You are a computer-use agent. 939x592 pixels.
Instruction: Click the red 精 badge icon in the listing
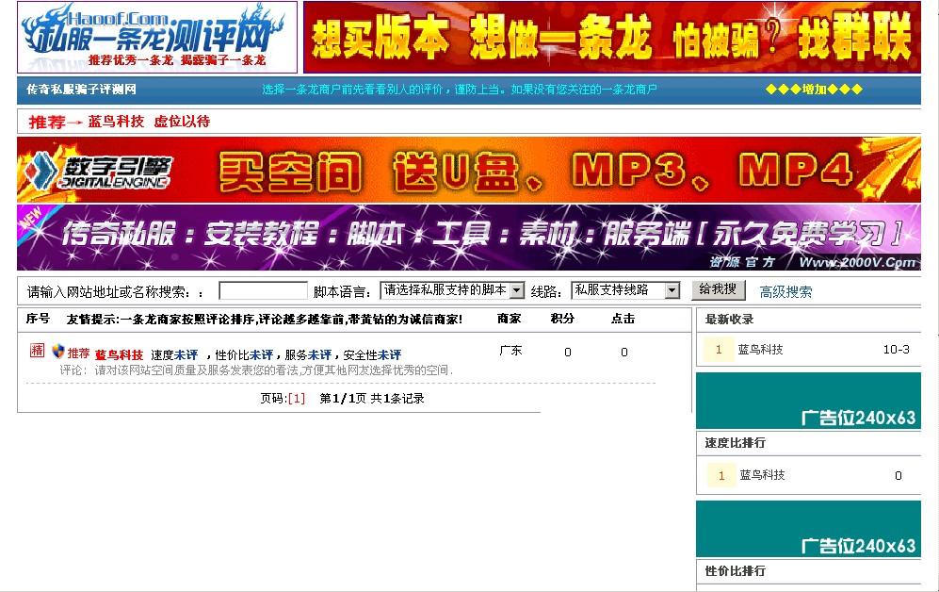[x=37, y=351]
